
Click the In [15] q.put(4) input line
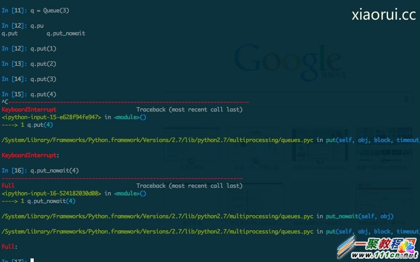coord(43,94)
